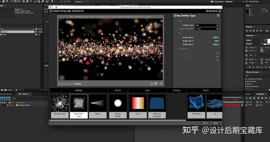Open the Impact font family dropdown
The height and width of the screenshot is (142, 270).
[x=254, y=40]
